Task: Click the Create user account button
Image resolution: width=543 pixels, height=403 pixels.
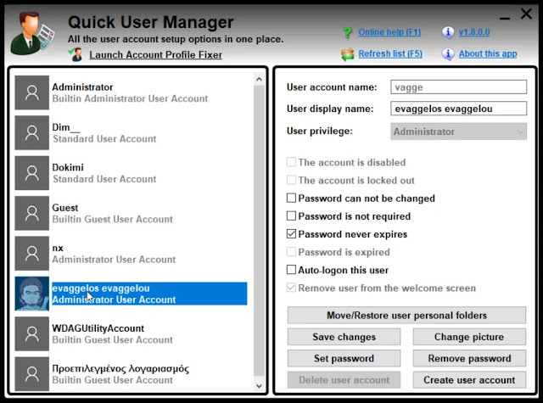Action: 469,380
